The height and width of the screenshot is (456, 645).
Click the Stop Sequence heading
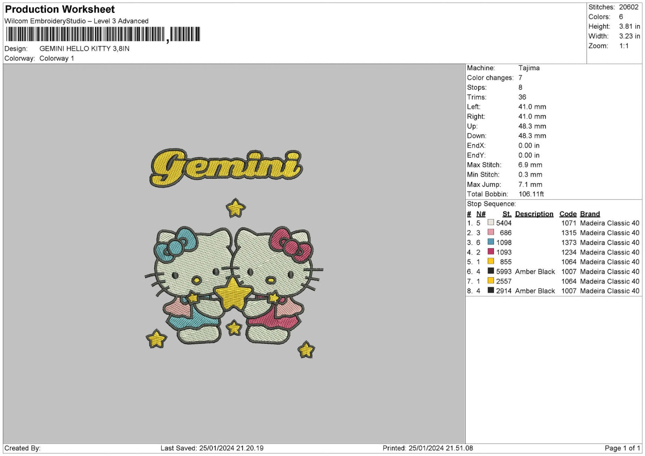[491, 204]
